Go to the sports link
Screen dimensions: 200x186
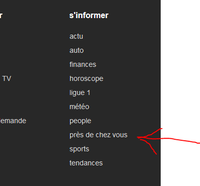click(79, 149)
